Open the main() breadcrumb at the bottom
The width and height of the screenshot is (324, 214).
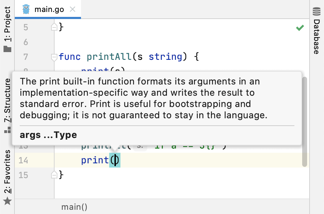click(74, 207)
